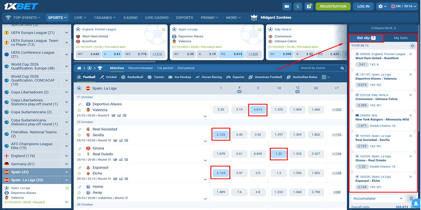Open the 1XGAMES menu
421x210 pixels.
click(x=105, y=18)
